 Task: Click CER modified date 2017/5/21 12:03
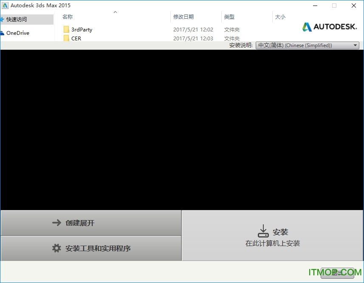point(193,39)
